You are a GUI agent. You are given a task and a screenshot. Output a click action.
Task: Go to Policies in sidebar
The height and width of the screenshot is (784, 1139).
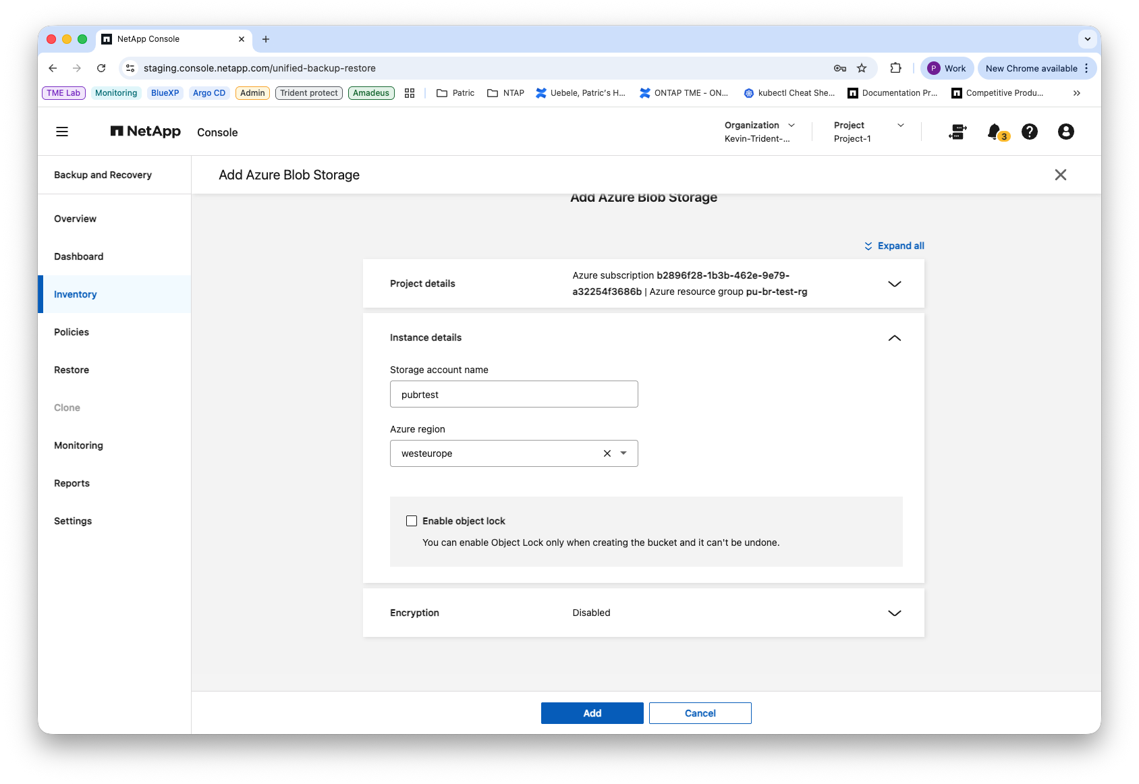pyautogui.click(x=72, y=332)
